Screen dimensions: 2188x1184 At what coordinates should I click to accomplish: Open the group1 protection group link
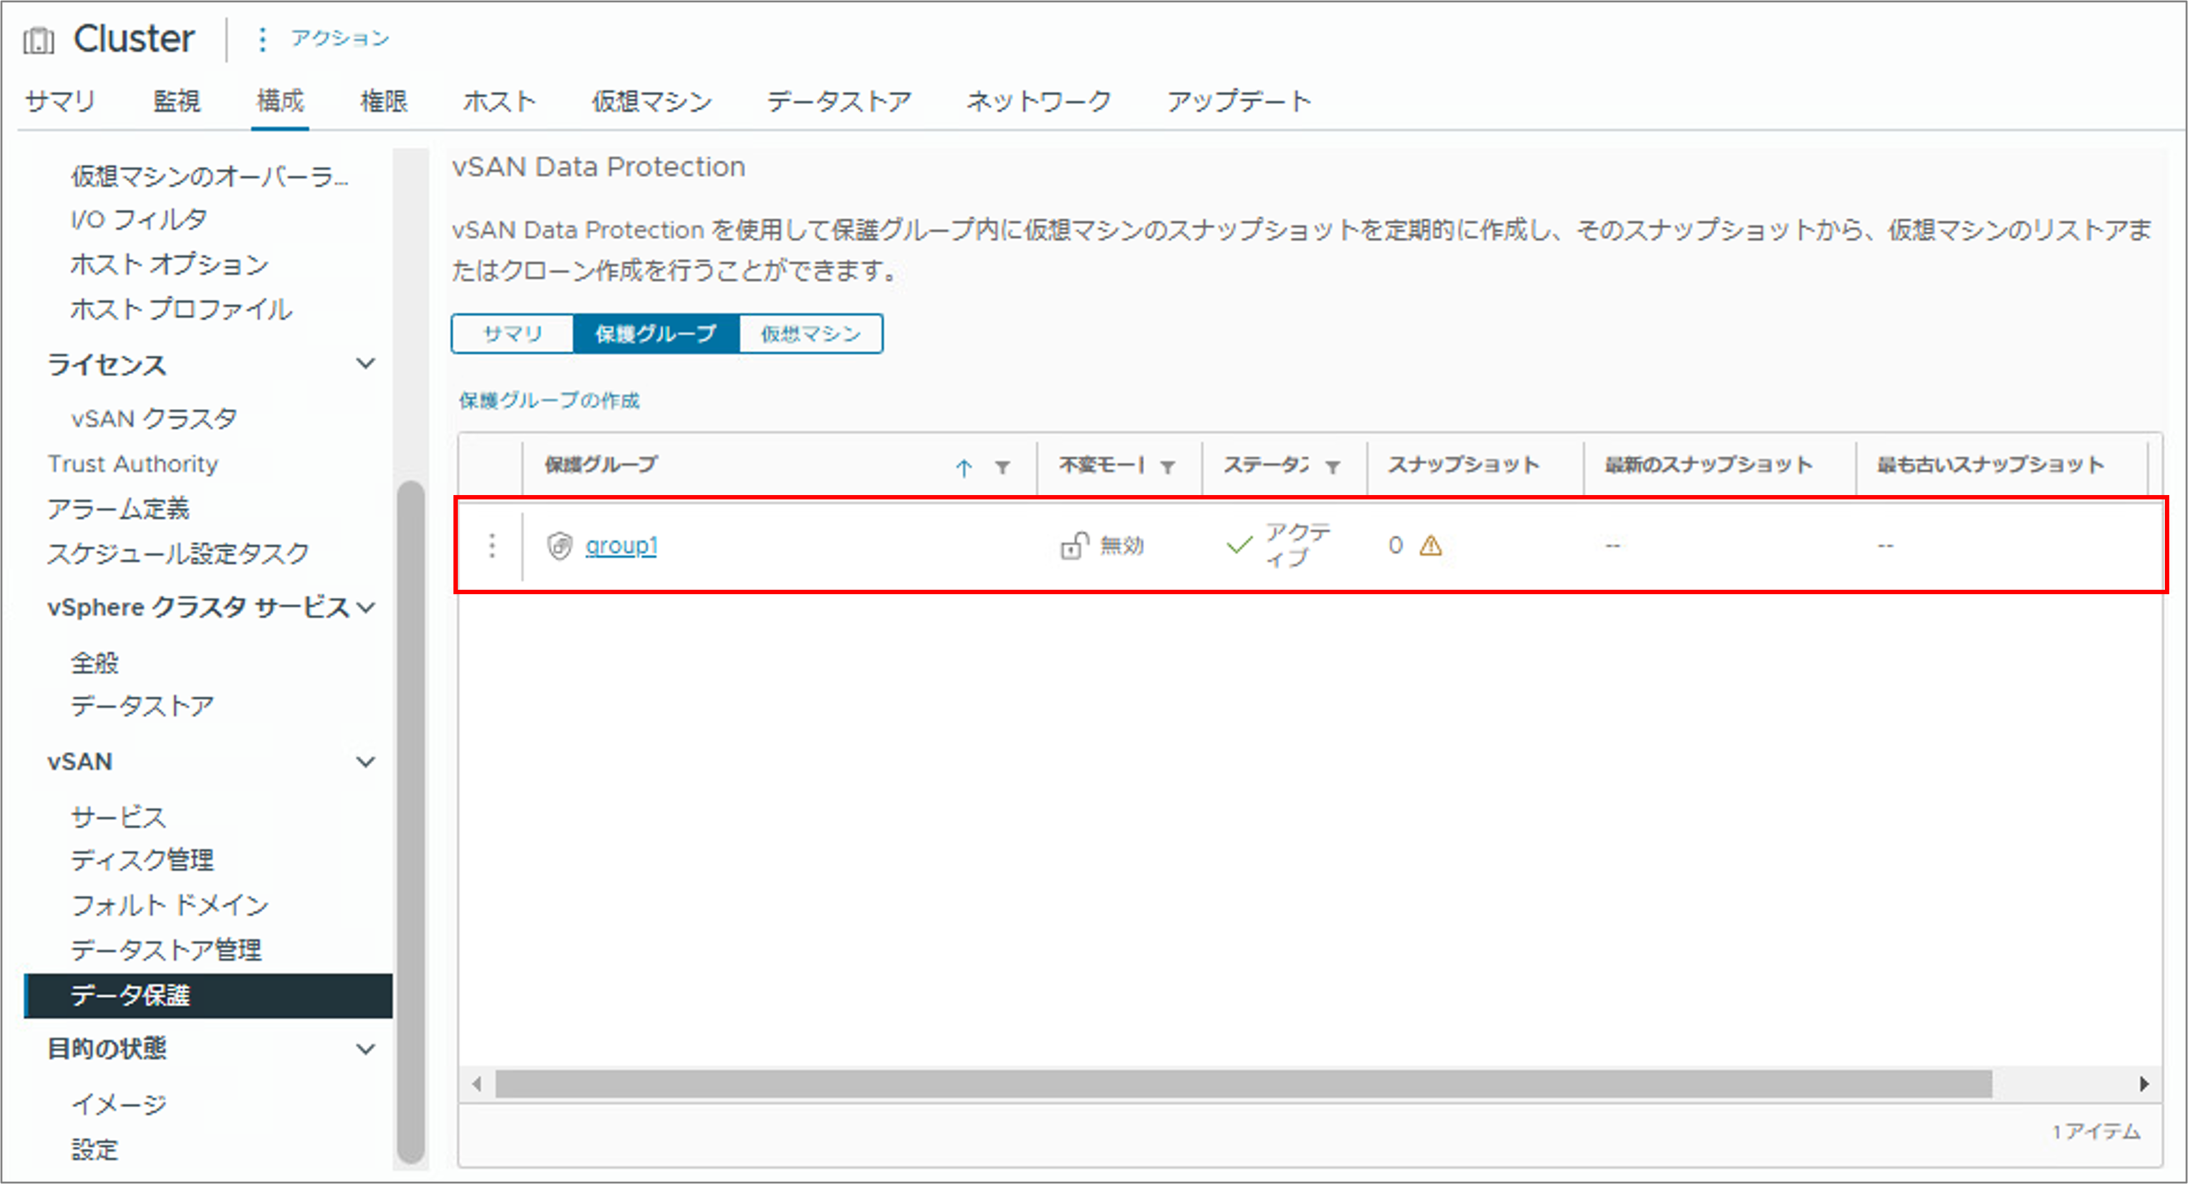click(x=621, y=546)
